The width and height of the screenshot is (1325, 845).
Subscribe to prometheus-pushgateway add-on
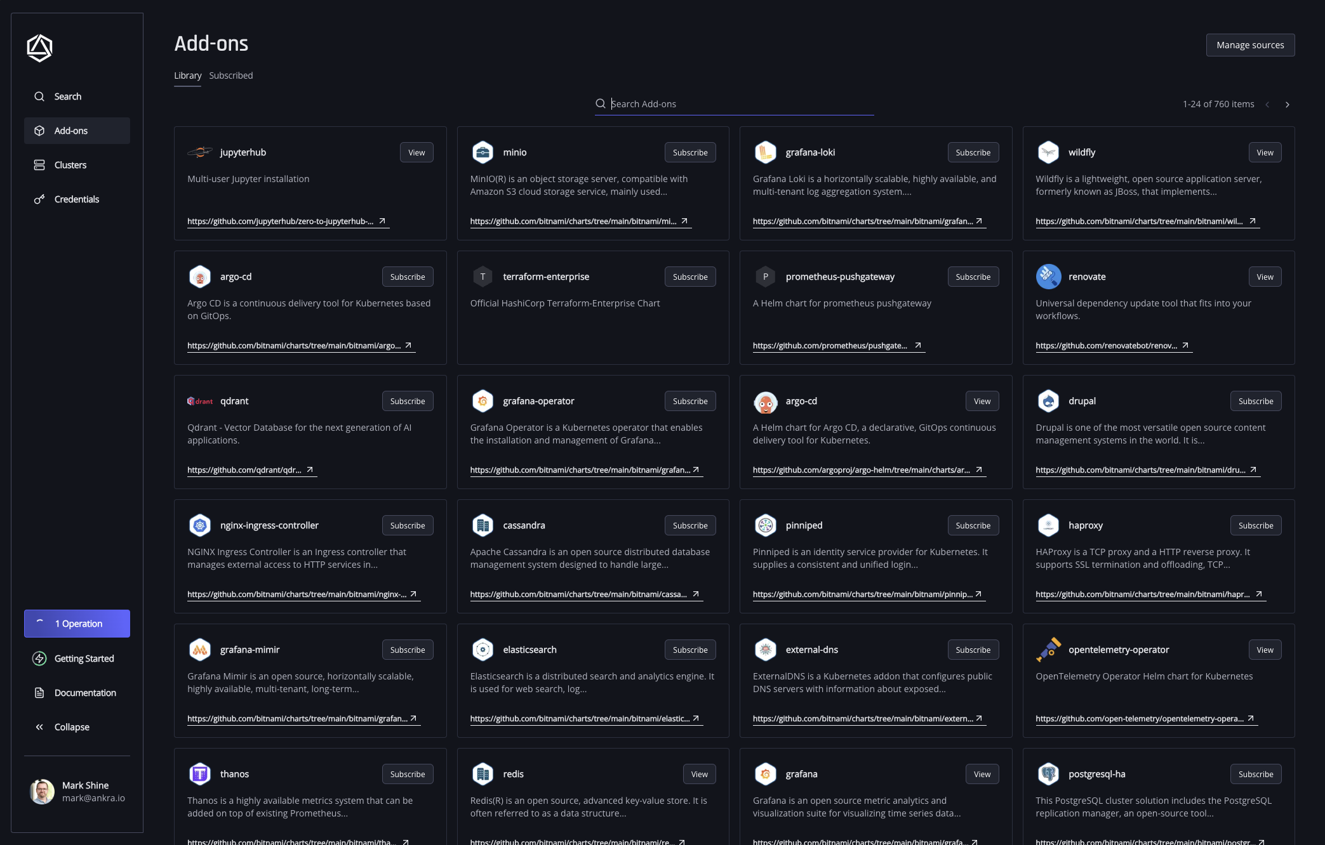click(x=973, y=277)
